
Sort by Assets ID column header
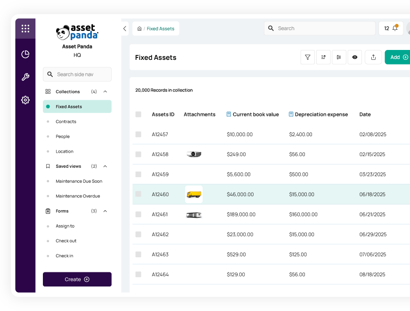(x=163, y=114)
